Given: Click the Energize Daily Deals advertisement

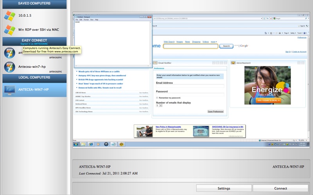Looking at the screenshot, I should click(268, 85).
